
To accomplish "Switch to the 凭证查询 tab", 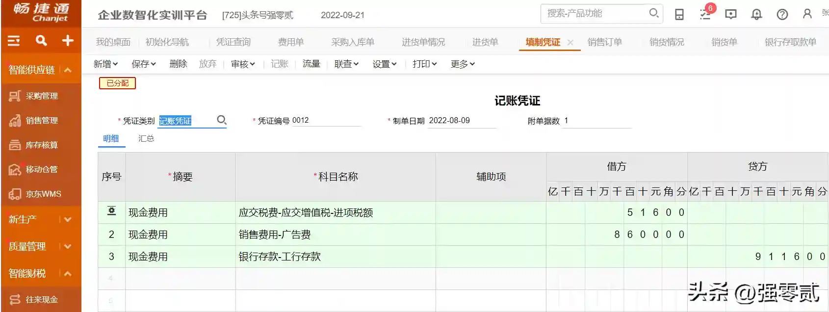I will click(x=233, y=42).
